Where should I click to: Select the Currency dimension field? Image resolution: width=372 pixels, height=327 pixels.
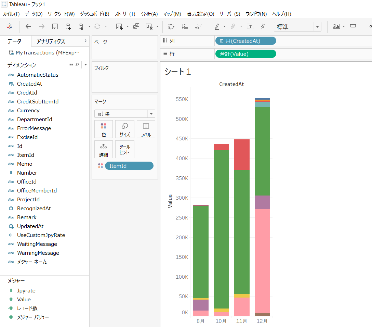[x=28, y=111]
